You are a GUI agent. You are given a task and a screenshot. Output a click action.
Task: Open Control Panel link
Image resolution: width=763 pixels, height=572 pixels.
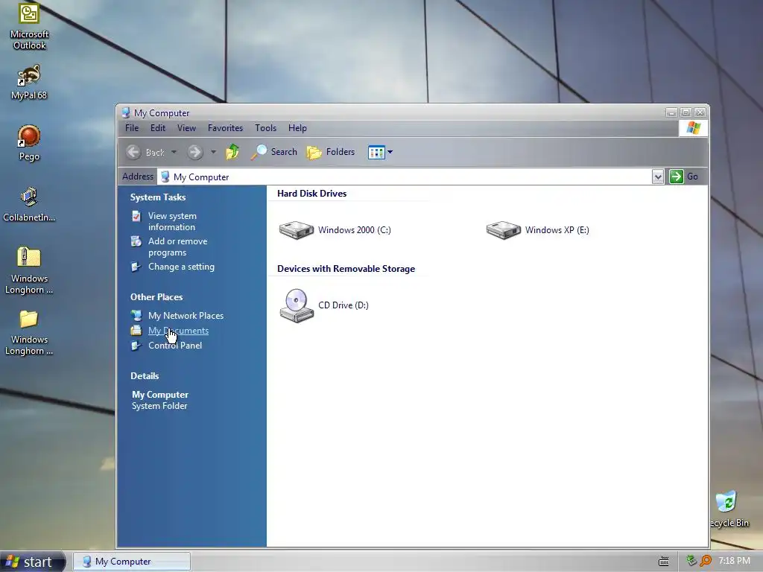pos(175,346)
